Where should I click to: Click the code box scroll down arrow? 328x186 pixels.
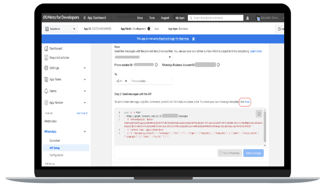265,145
